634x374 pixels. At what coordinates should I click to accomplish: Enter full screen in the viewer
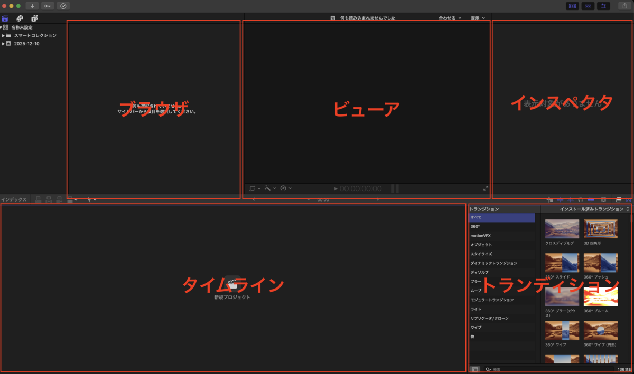click(486, 188)
